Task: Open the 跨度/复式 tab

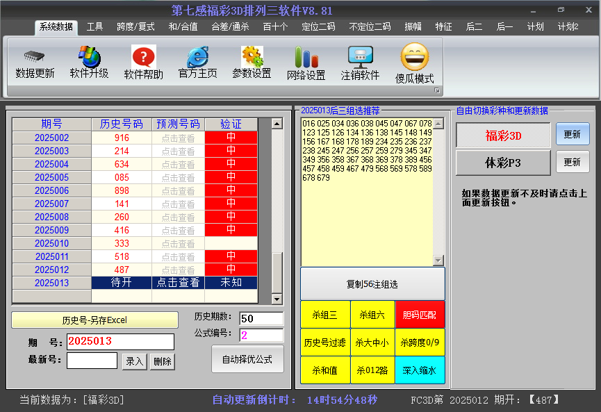Action: click(135, 27)
